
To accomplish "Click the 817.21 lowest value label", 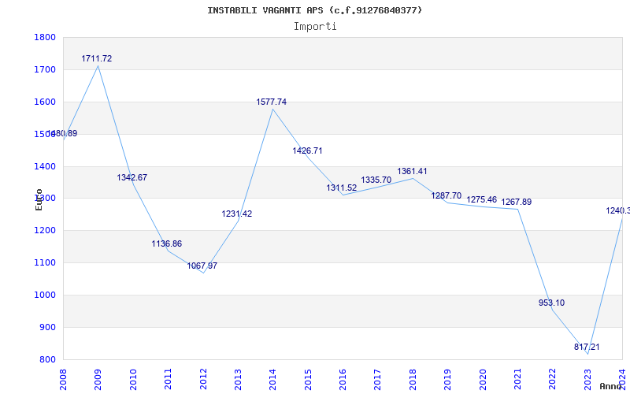I will pyautogui.click(x=587, y=347).
